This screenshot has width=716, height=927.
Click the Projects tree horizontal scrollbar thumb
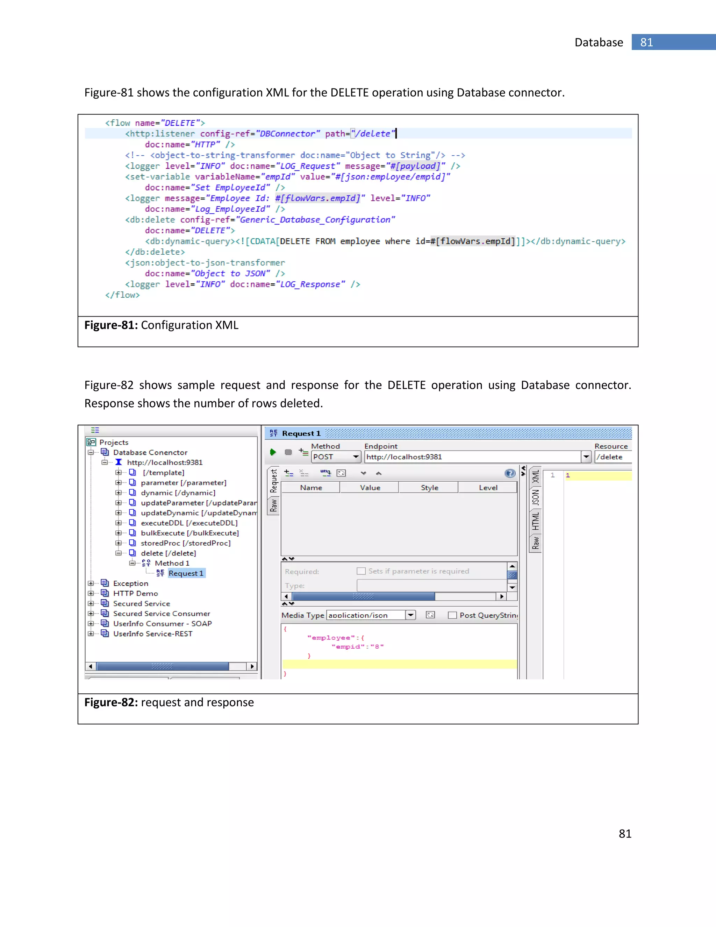tap(163, 666)
